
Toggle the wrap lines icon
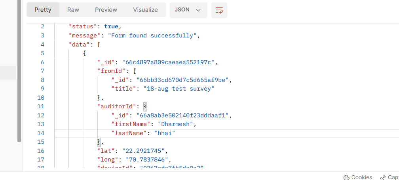click(x=219, y=10)
